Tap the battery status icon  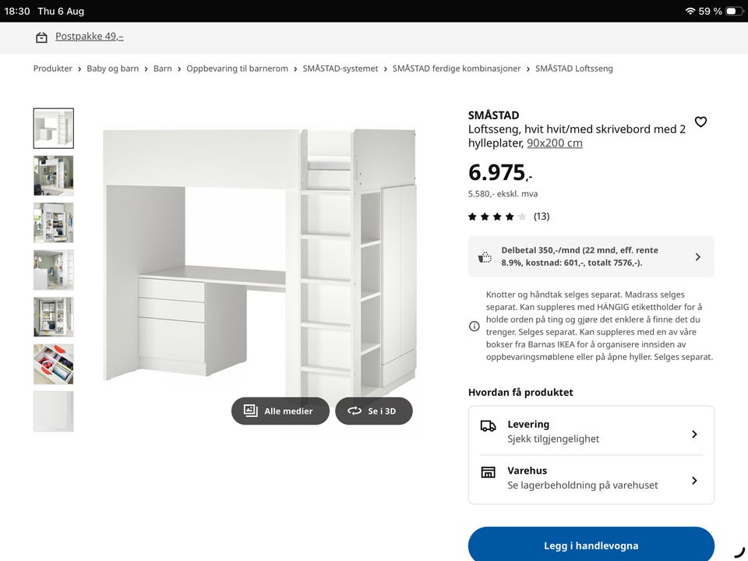(x=735, y=11)
